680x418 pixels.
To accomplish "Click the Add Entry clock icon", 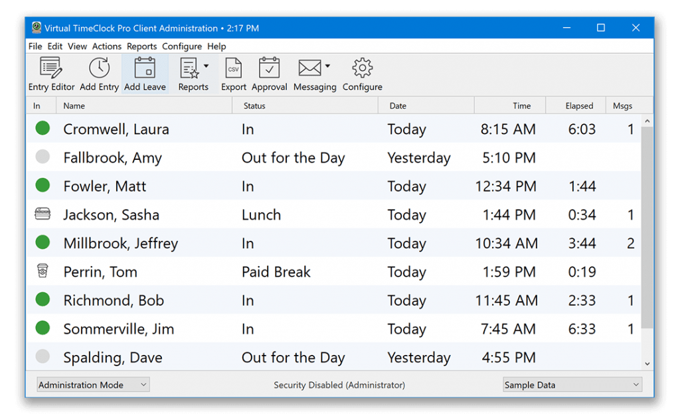I will pos(100,68).
